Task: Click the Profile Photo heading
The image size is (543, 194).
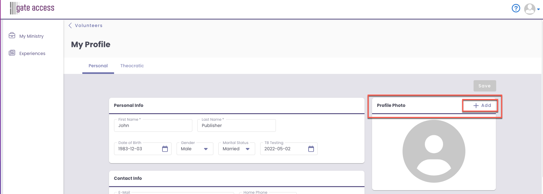Action: coord(391,105)
